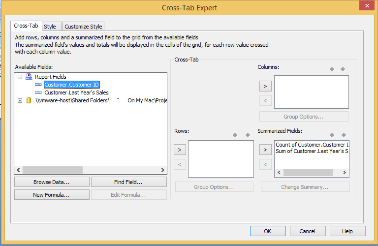Click the Columns move-up arrow icon
The image size is (378, 246).
332,69
